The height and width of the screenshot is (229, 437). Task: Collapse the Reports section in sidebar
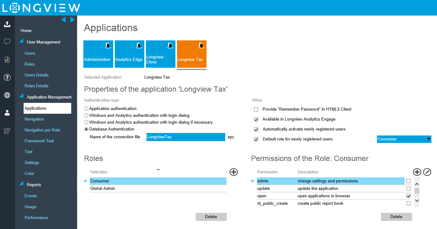(21, 184)
